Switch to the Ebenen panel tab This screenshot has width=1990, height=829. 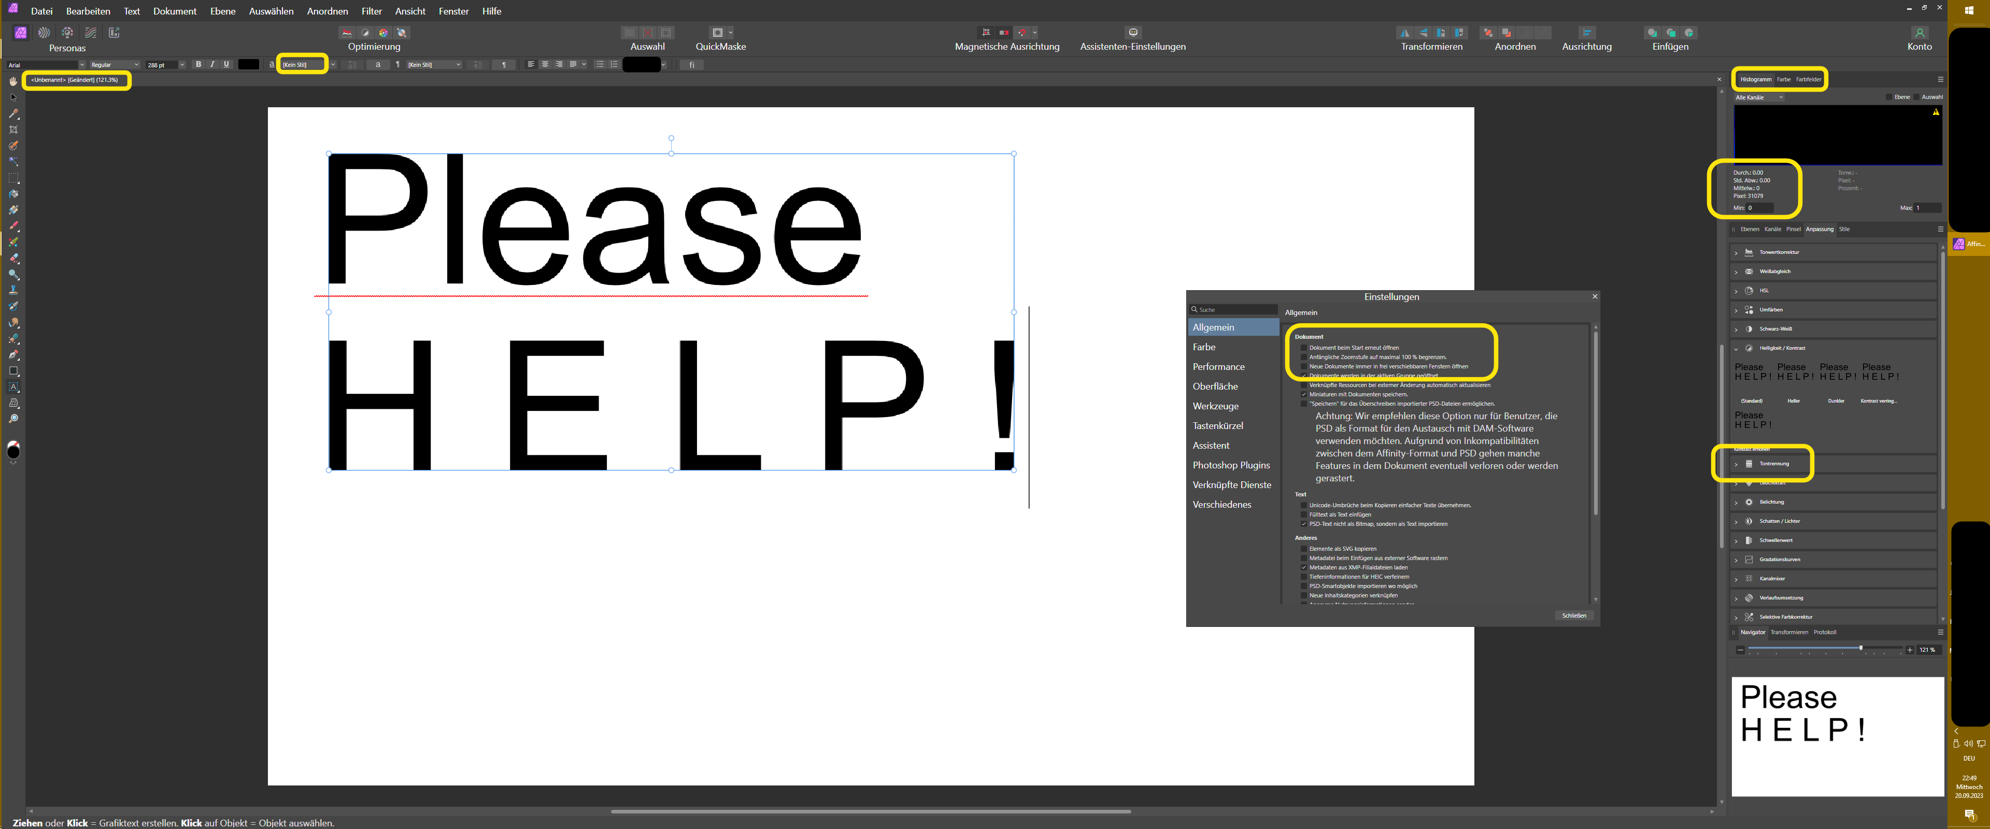pos(1749,230)
